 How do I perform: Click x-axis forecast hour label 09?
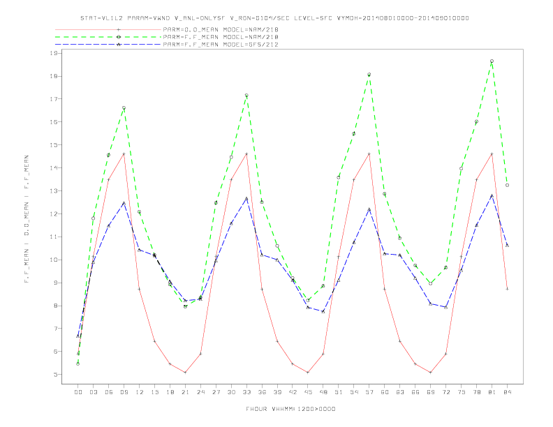click(124, 392)
